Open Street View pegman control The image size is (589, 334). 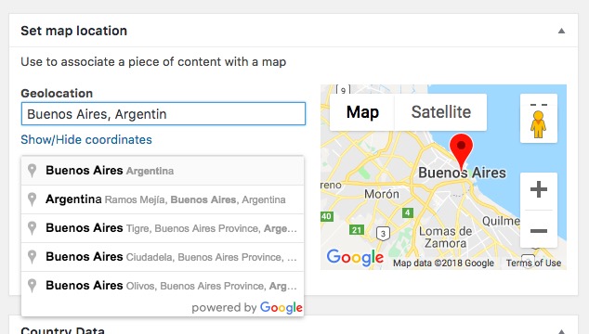(538, 118)
